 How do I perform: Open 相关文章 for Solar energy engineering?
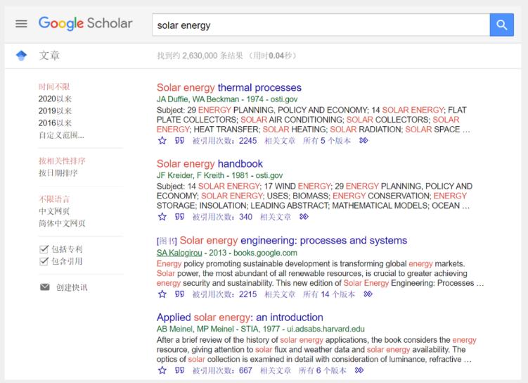point(280,294)
